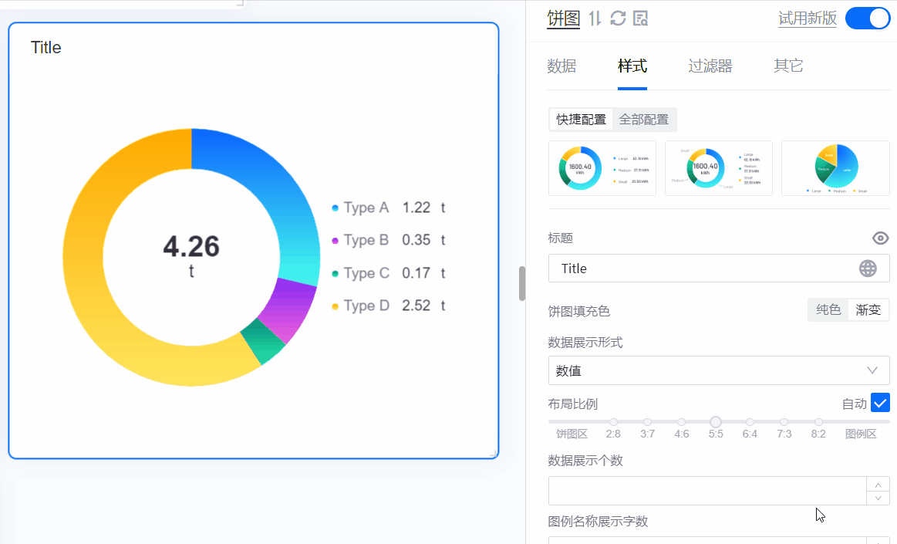Screen dimensions: 897x544
Task: Switch to the 数据 tab
Action: point(561,66)
